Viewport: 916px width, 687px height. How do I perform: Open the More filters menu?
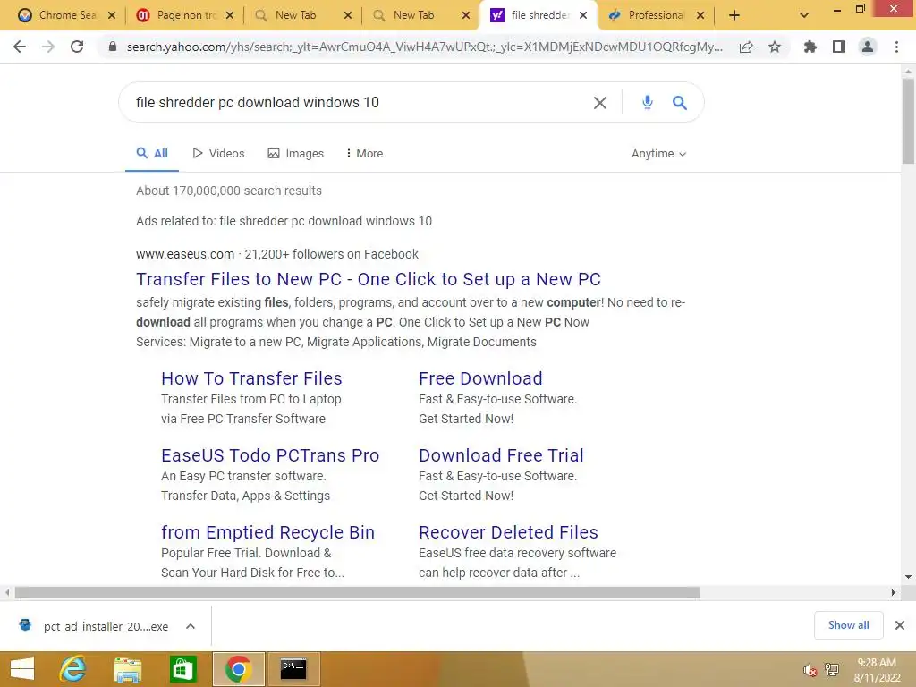tap(364, 154)
